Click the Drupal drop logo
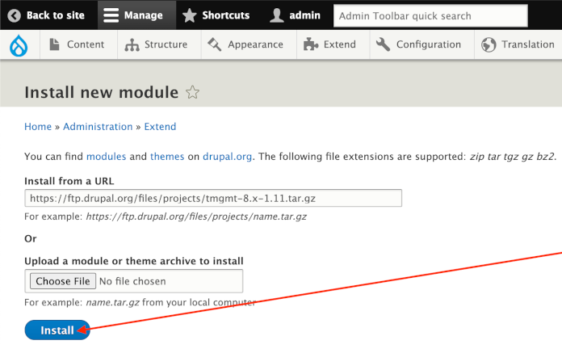 (x=19, y=45)
